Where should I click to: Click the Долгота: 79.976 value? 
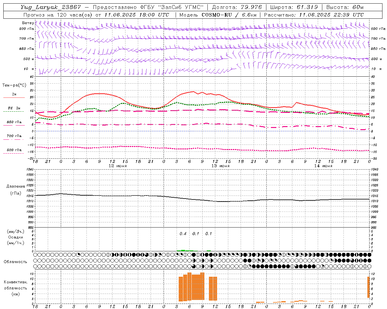[237, 7]
